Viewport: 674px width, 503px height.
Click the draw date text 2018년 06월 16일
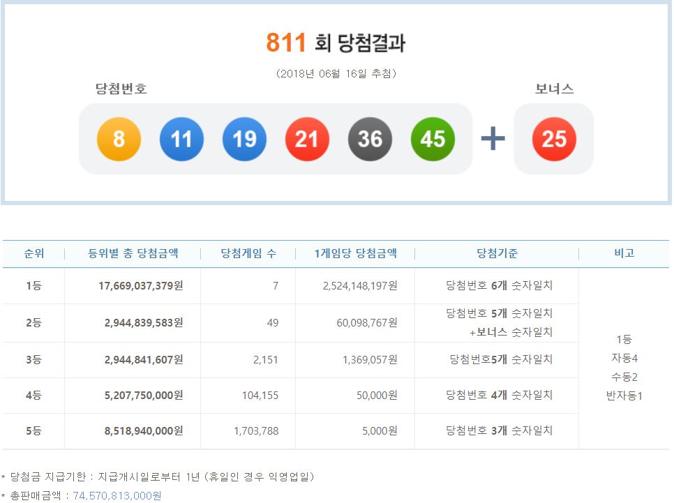(x=336, y=73)
